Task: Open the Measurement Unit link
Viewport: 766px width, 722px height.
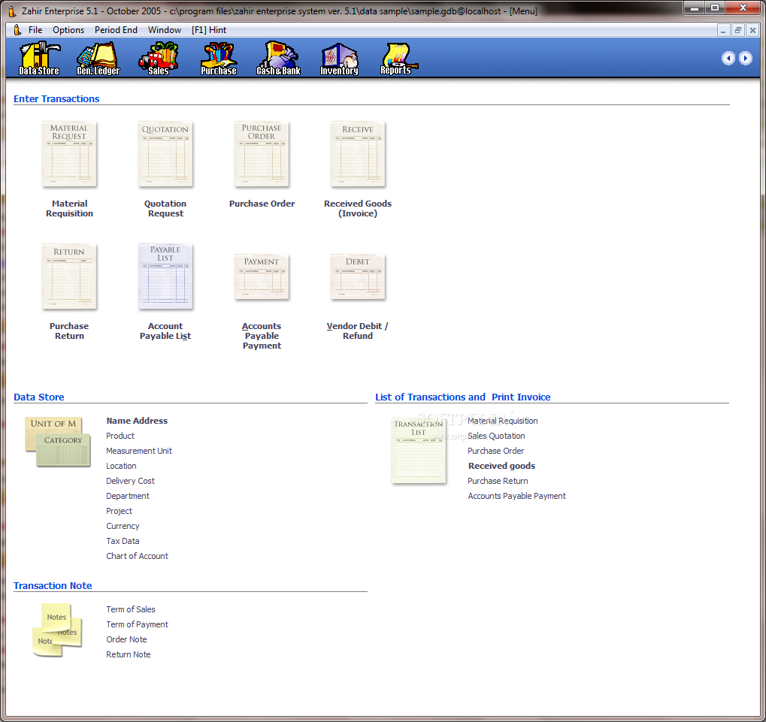Action: point(139,451)
